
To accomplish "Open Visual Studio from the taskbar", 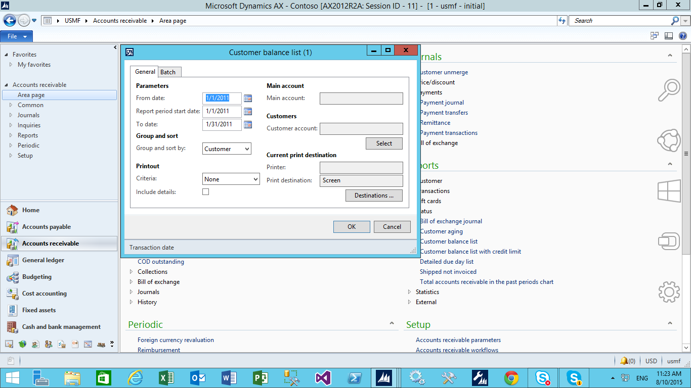I will 322,377.
